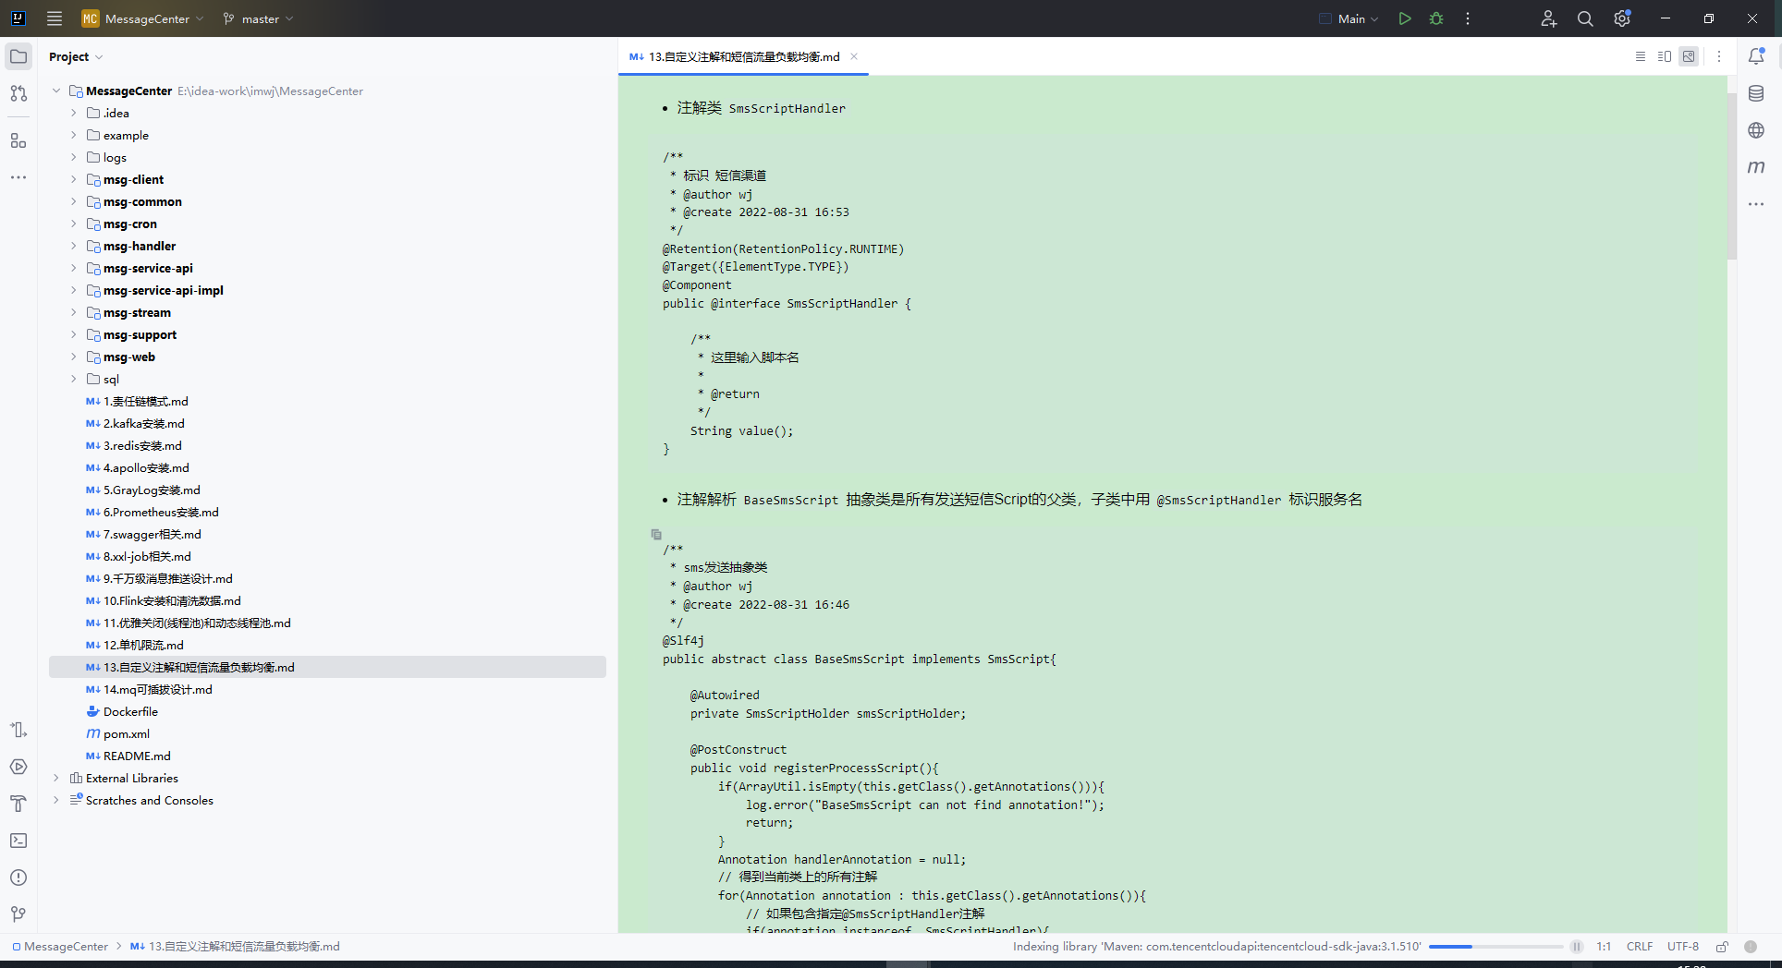Click UTF-8 encoding setting
Image resolution: width=1782 pixels, height=968 pixels.
[1683, 947]
